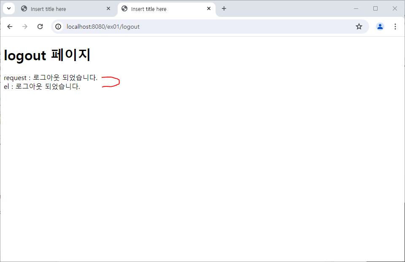Image resolution: width=405 pixels, height=262 pixels.
Task: Open the tab search dropdown arrow
Action: pos(9,8)
